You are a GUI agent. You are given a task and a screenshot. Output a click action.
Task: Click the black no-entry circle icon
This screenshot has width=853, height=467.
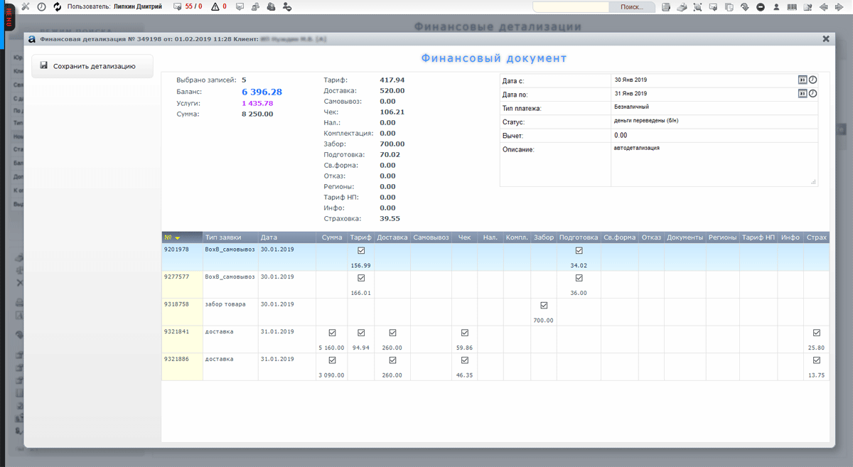(x=761, y=6)
